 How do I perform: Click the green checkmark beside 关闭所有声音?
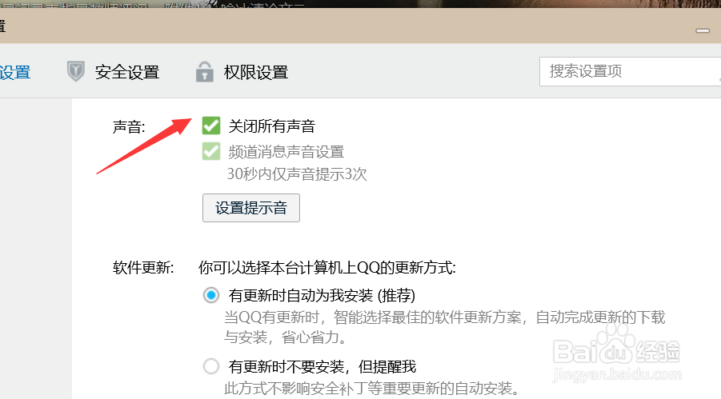(x=211, y=126)
